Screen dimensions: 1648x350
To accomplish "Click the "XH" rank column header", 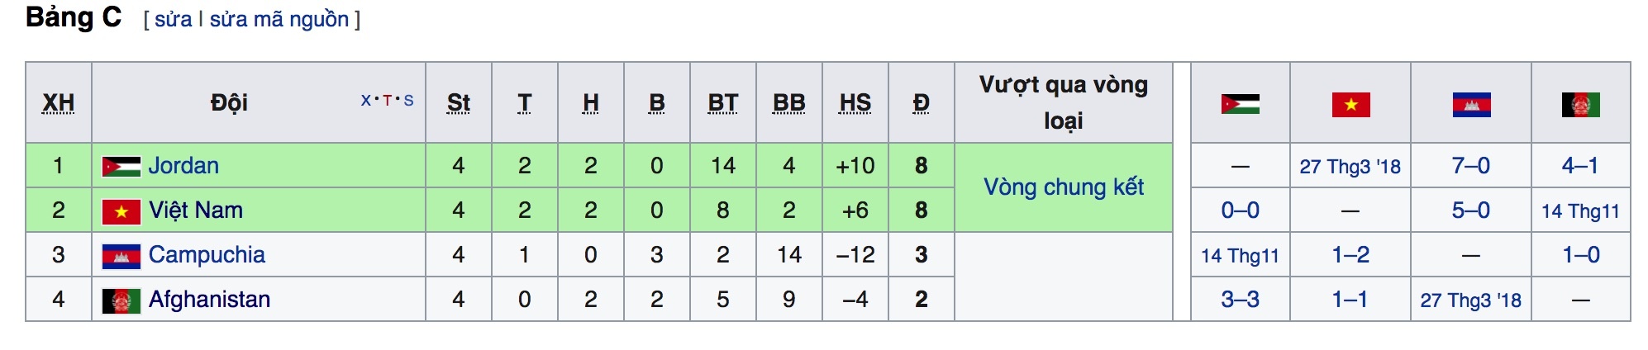I will pyautogui.click(x=58, y=103).
